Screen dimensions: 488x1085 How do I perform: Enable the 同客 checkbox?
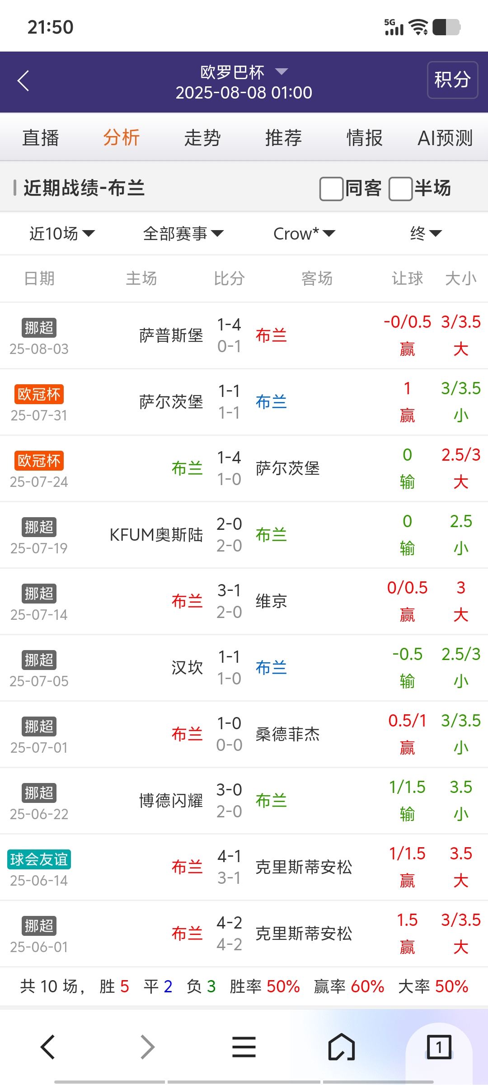pyautogui.click(x=332, y=189)
